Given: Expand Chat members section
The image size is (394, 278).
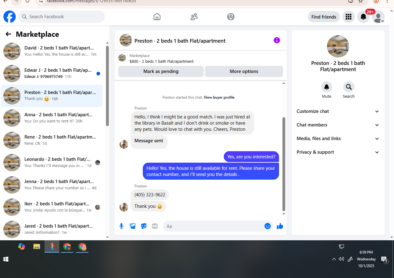Looking at the screenshot, I should [x=338, y=125].
